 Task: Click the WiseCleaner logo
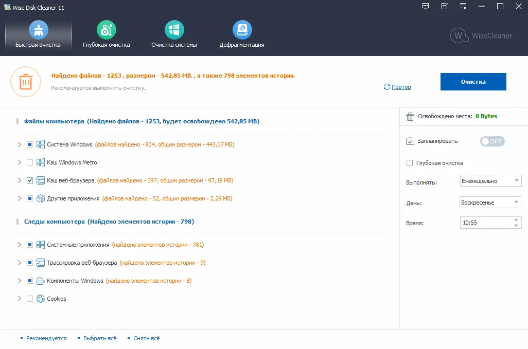[481, 35]
